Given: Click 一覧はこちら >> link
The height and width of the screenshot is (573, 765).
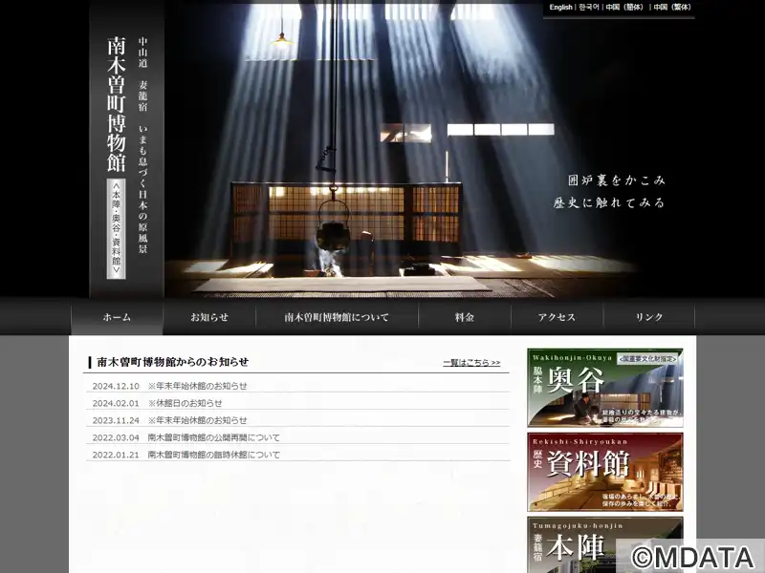Looking at the screenshot, I should coord(471,363).
